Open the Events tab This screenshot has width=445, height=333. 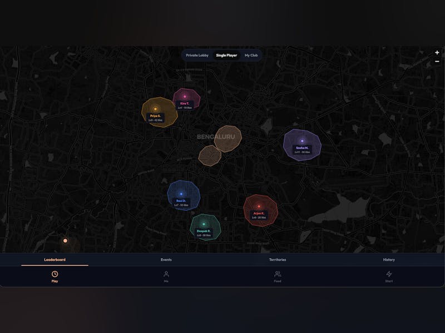pos(166,260)
